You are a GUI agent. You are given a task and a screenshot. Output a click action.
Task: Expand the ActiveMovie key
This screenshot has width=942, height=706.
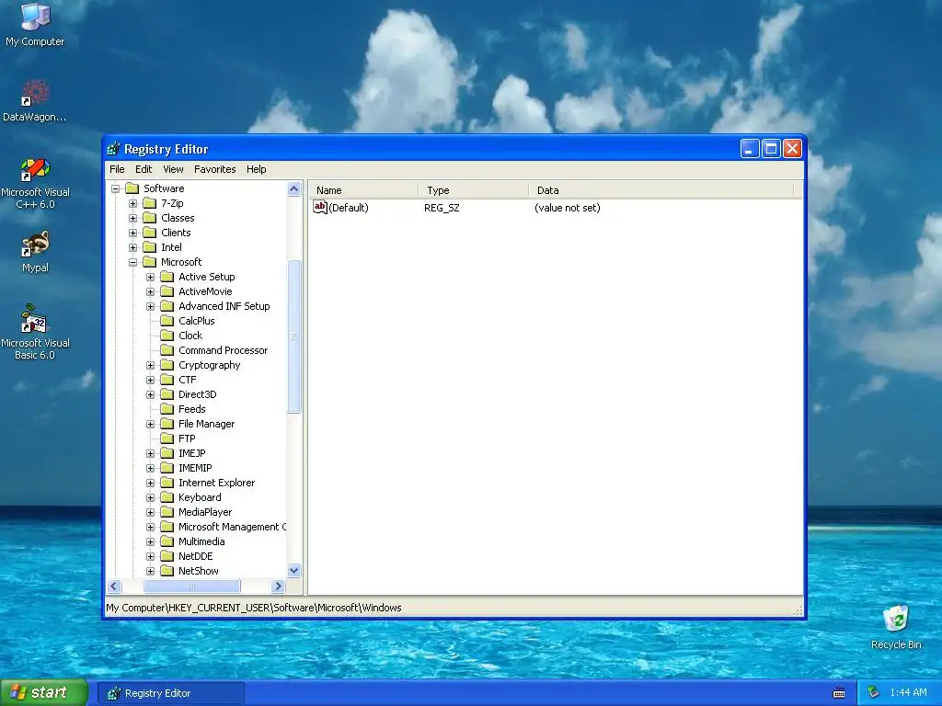[x=150, y=291]
